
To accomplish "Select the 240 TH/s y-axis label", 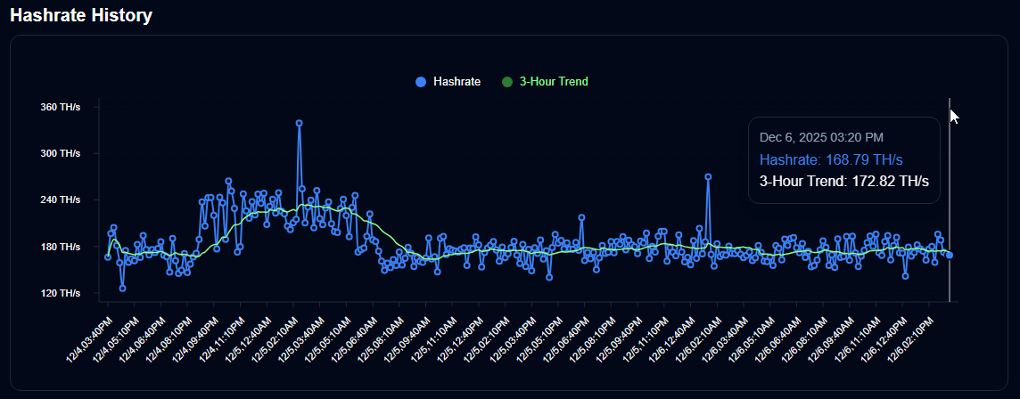I will coord(61,199).
